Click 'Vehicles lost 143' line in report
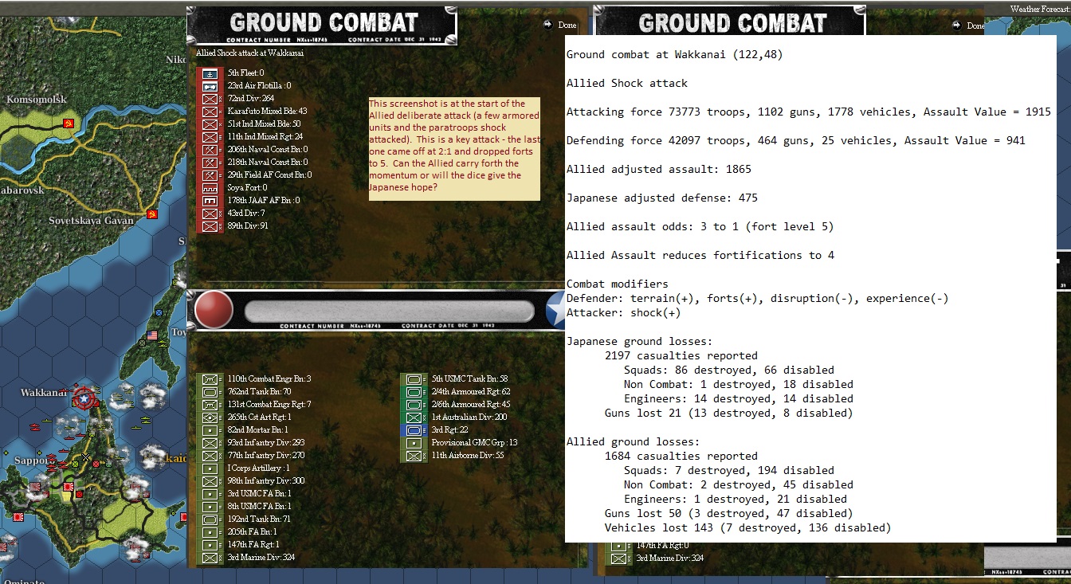This screenshot has width=1071, height=584. [748, 528]
